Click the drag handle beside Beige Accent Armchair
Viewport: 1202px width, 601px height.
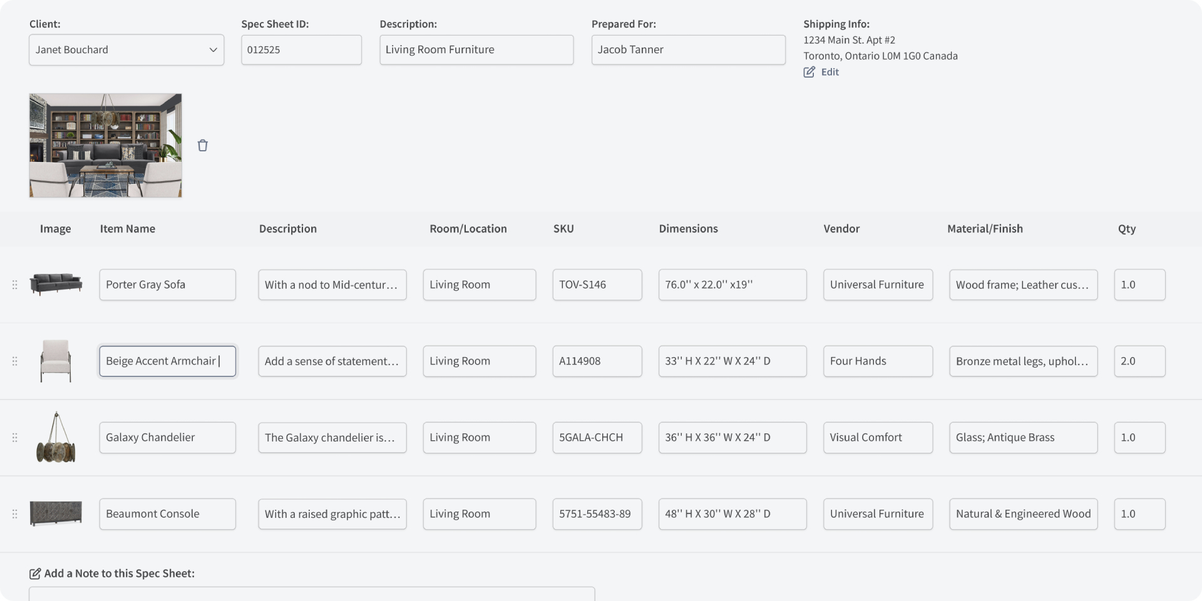tap(14, 361)
